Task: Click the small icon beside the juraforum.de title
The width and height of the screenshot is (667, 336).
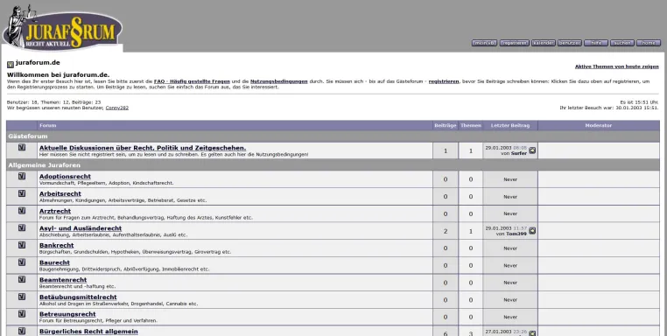Action: click(x=11, y=65)
